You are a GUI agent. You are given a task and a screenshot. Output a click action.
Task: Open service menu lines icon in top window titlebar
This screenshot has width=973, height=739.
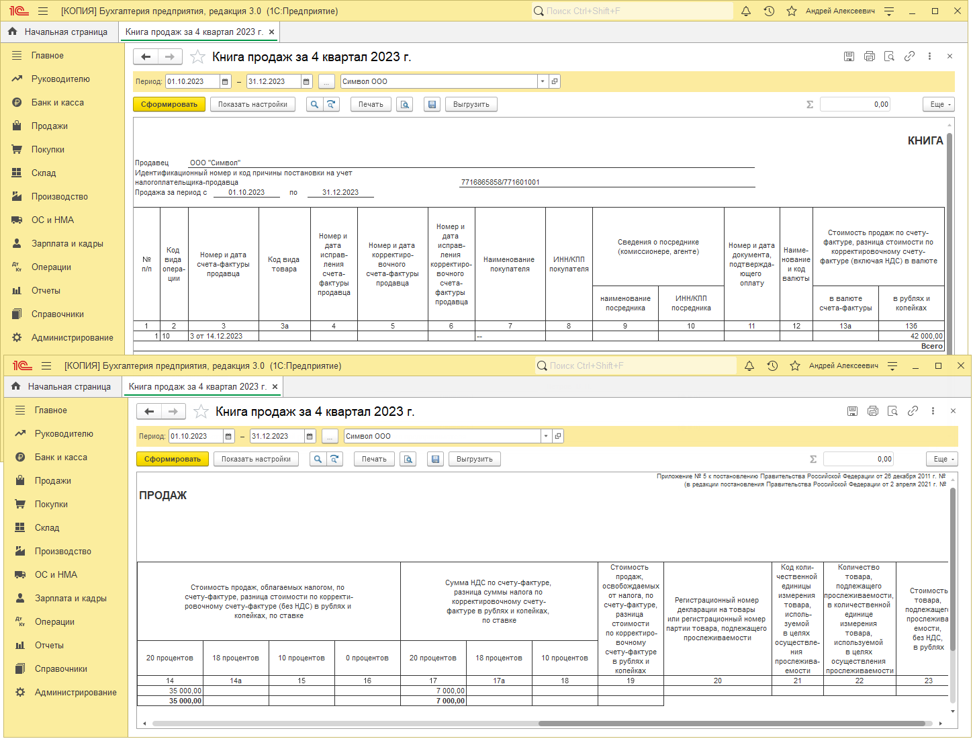click(889, 11)
